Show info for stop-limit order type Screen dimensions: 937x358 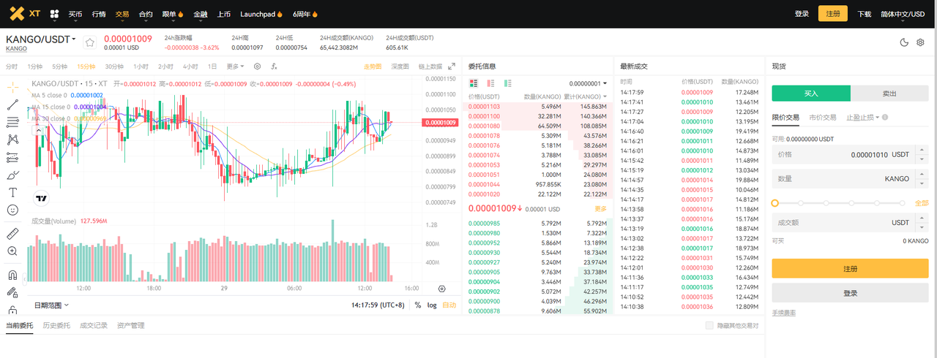click(886, 117)
